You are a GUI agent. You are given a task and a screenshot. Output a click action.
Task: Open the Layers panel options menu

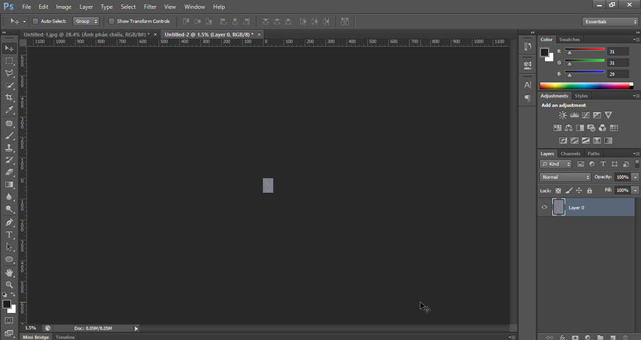click(x=636, y=154)
